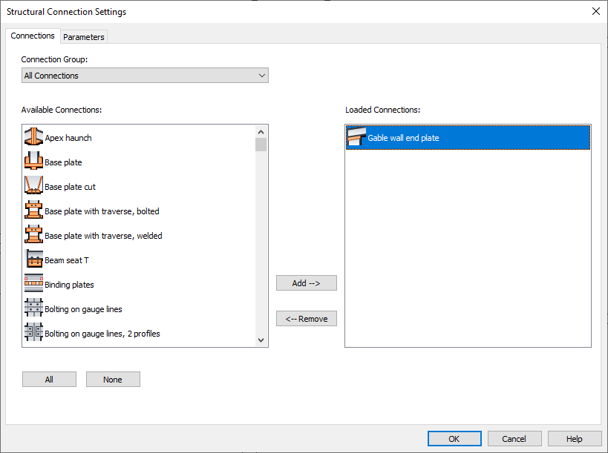608x453 pixels.
Task: Select the Connections tab
Action: pyautogui.click(x=33, y=36)
